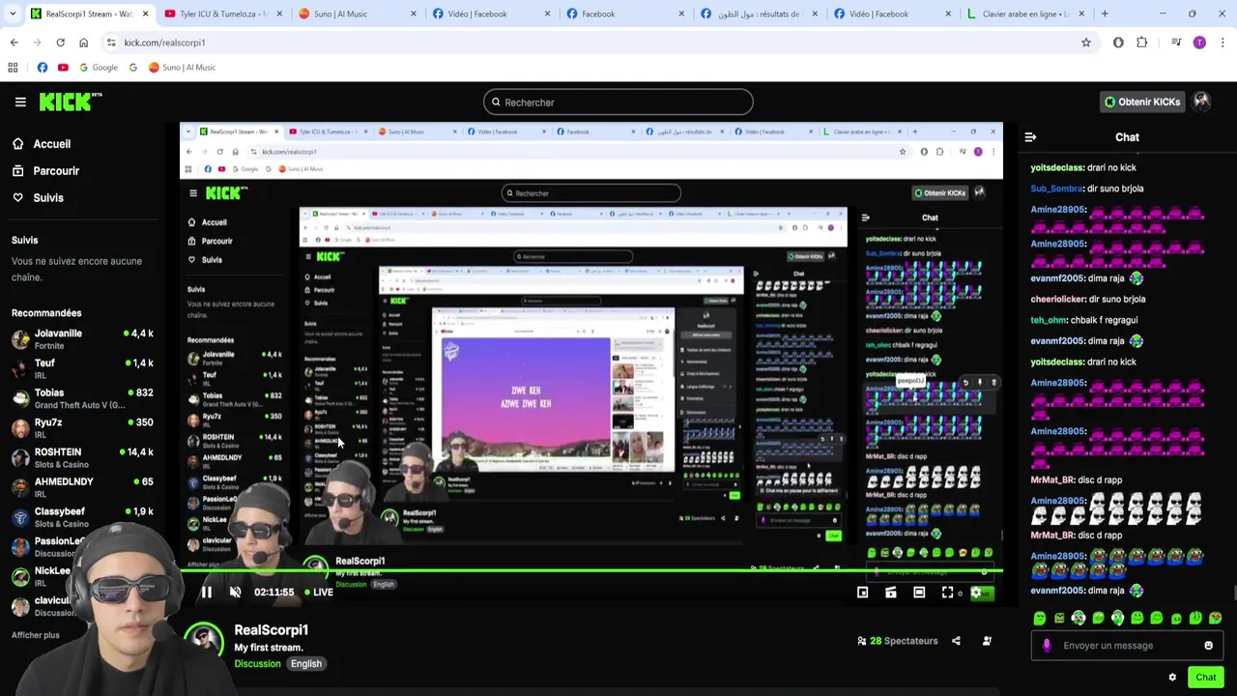This screenshot has width=1237, height=696.
Task: Open media controls in Chrome toolbar
Action: click(1176, 43)
